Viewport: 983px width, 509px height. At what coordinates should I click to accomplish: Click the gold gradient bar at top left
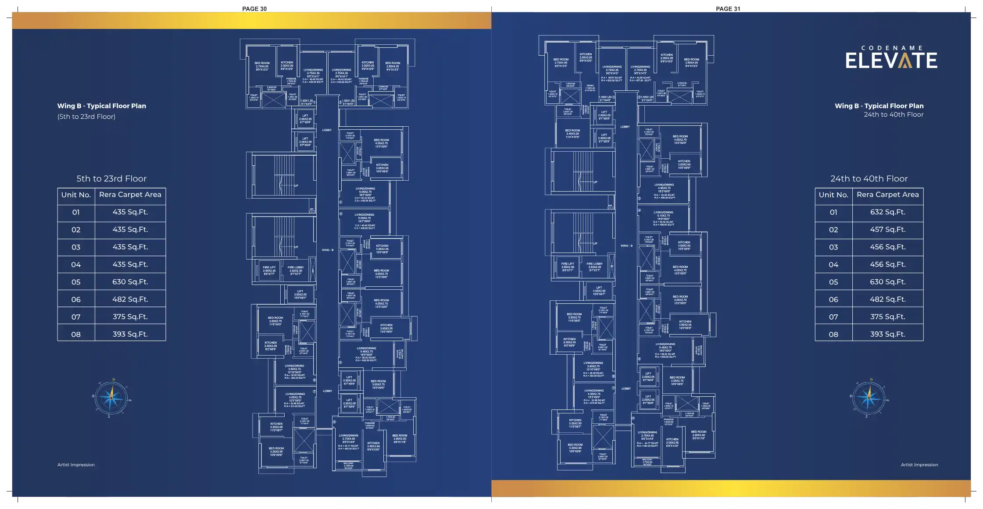pos(251,21)
